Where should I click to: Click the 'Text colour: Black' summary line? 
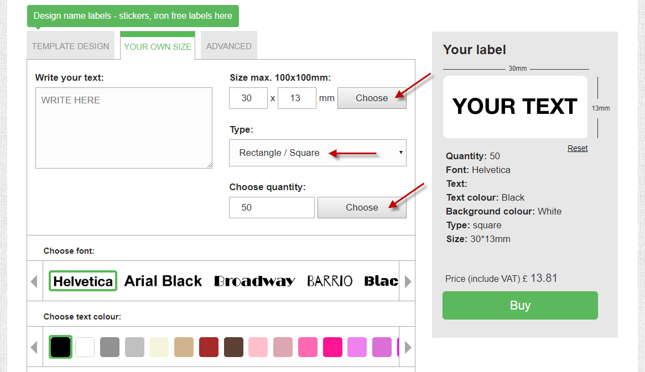pos(485,198)
